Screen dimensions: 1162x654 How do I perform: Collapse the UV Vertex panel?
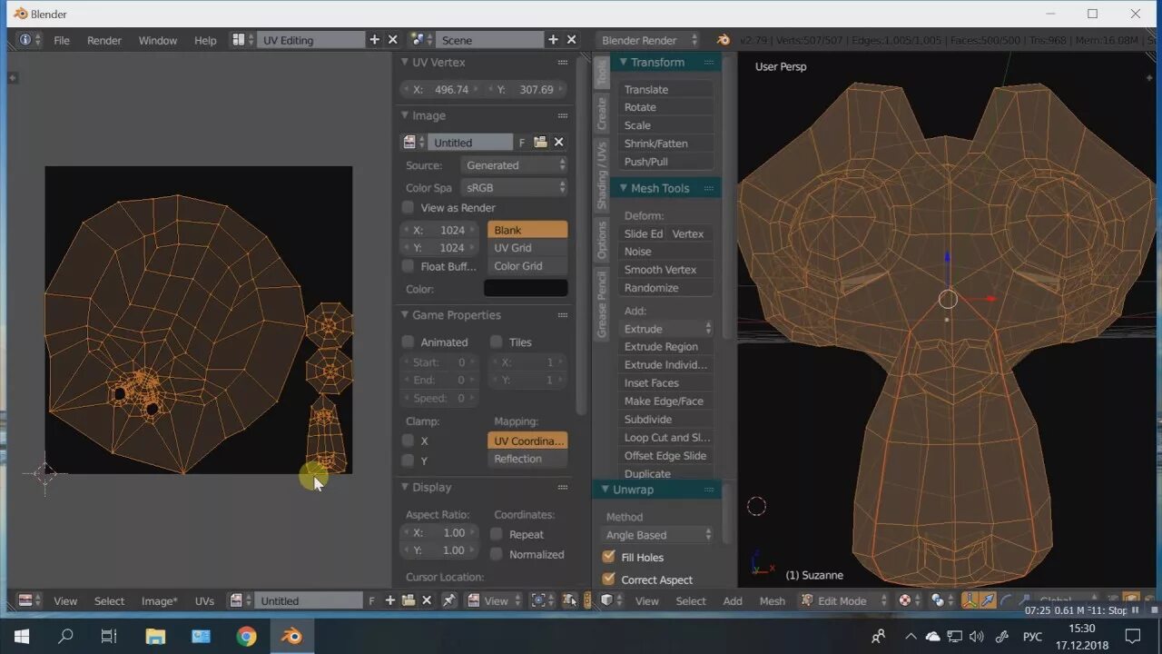(x=405, y=63)
